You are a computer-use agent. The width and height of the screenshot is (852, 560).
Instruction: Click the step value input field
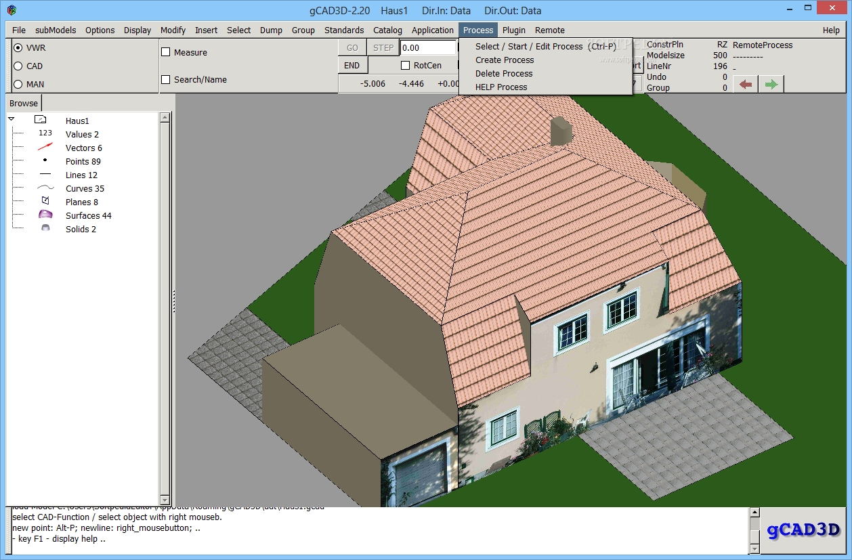pos(428,47)
